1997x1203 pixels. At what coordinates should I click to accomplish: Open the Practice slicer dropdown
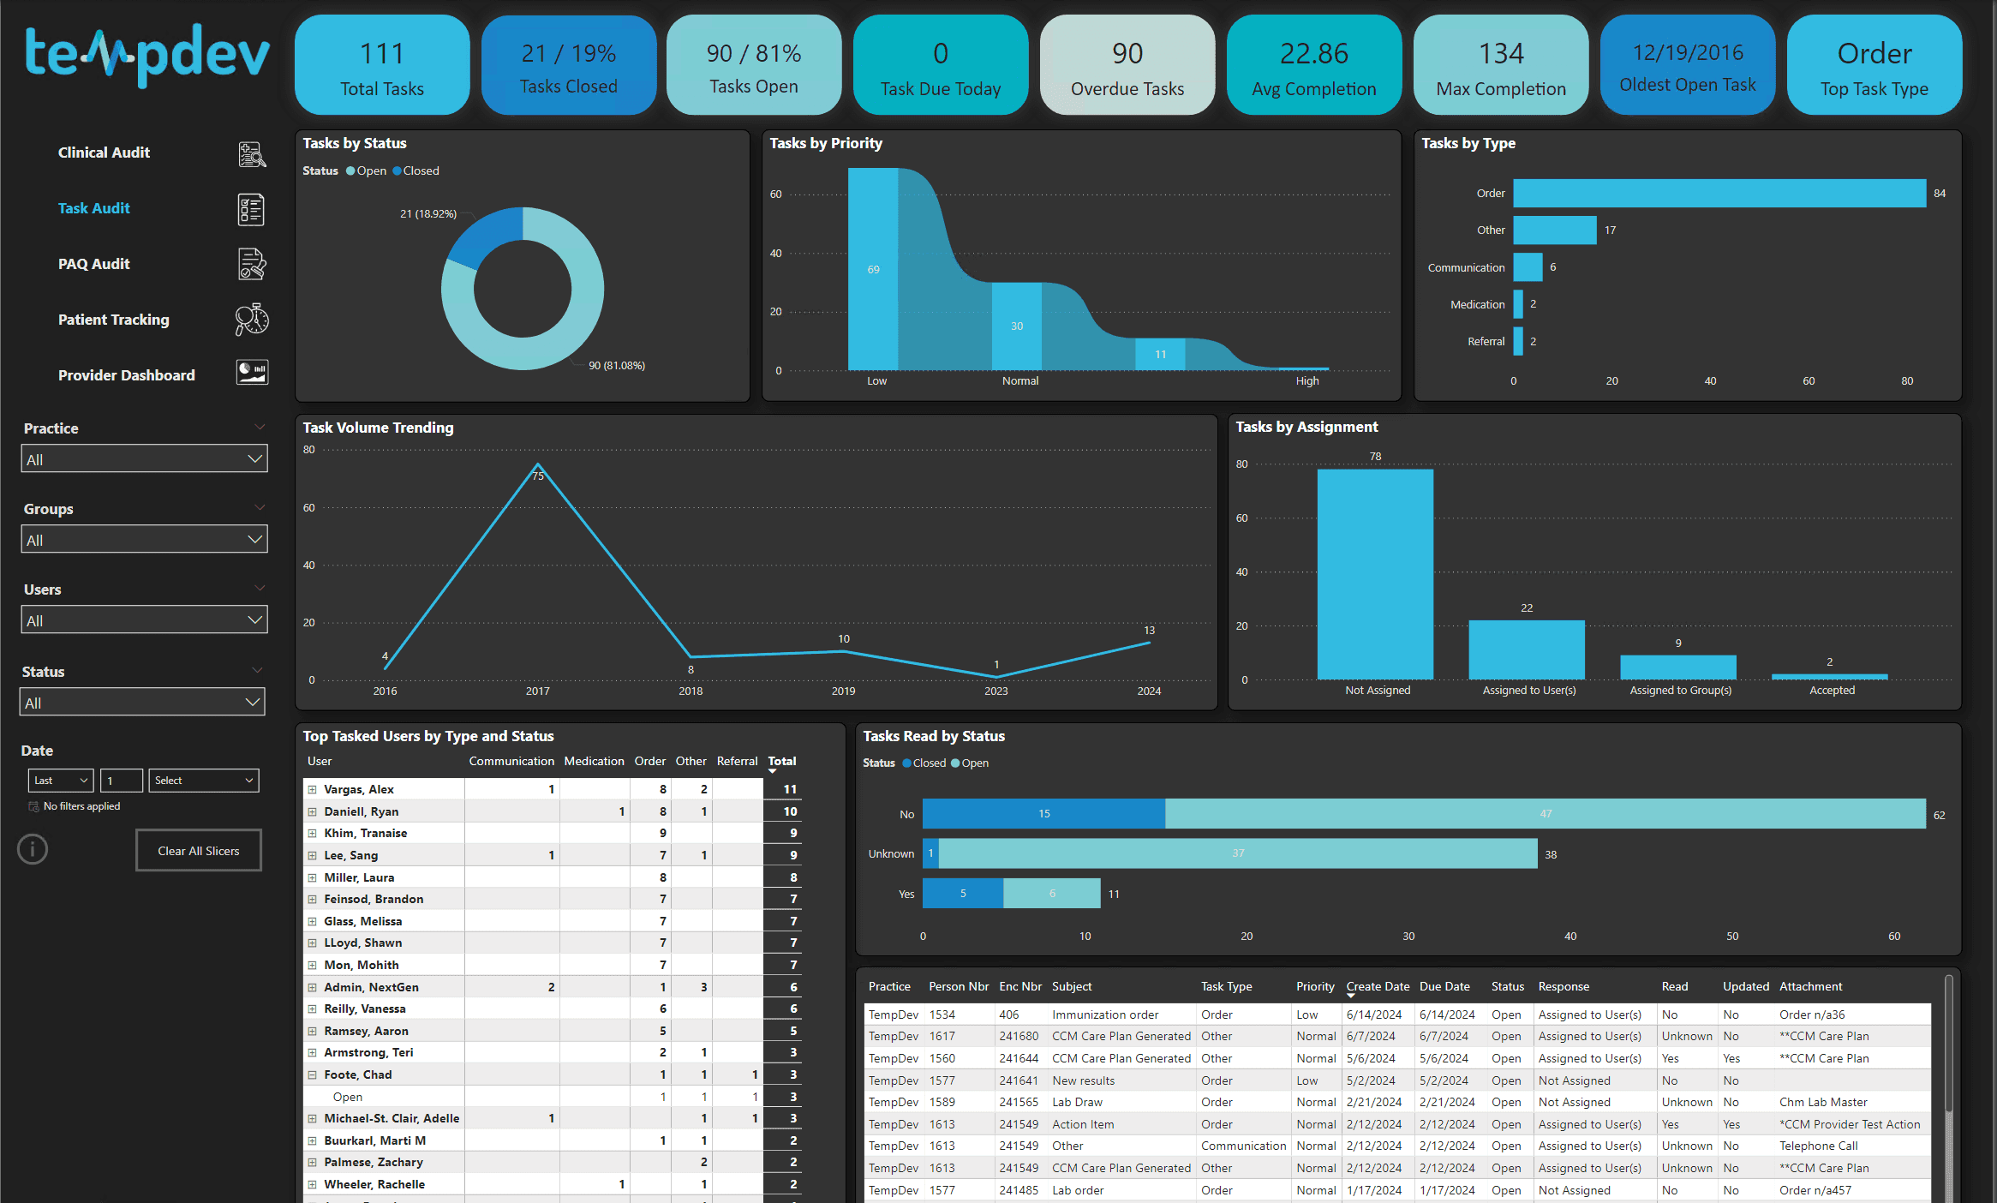click(144, 458)
